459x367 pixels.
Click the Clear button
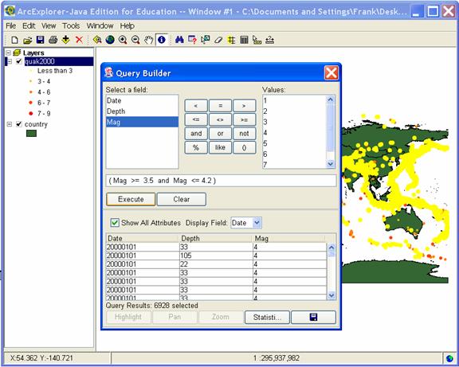point(182,199)
